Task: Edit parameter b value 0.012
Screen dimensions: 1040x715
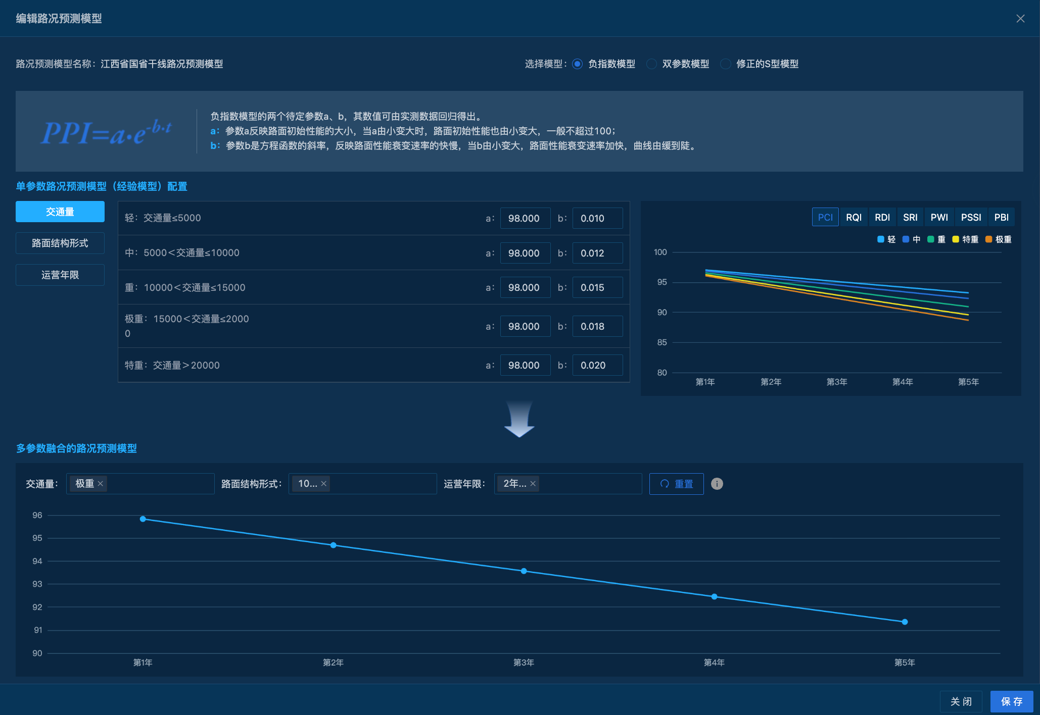Action: pos(597,253)
